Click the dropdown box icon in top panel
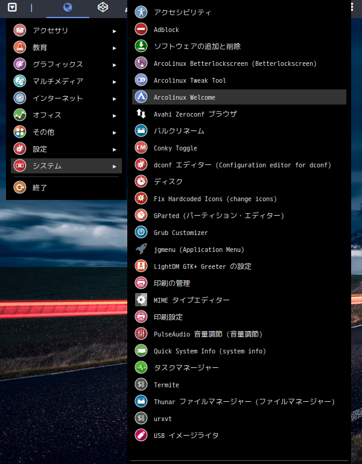Image resolution: width=362 pixels, height=464 pixels. 12,7
